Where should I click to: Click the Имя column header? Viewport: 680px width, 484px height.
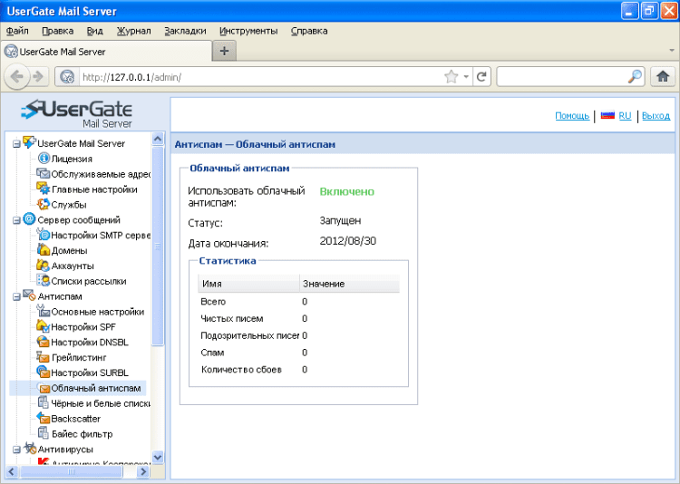tap(248, 283)
